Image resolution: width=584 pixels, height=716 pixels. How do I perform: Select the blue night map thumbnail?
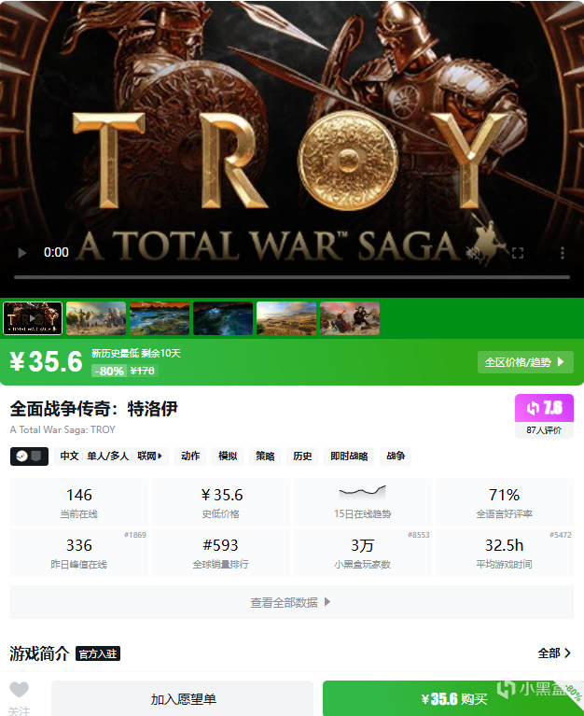(x=223, y=318)
